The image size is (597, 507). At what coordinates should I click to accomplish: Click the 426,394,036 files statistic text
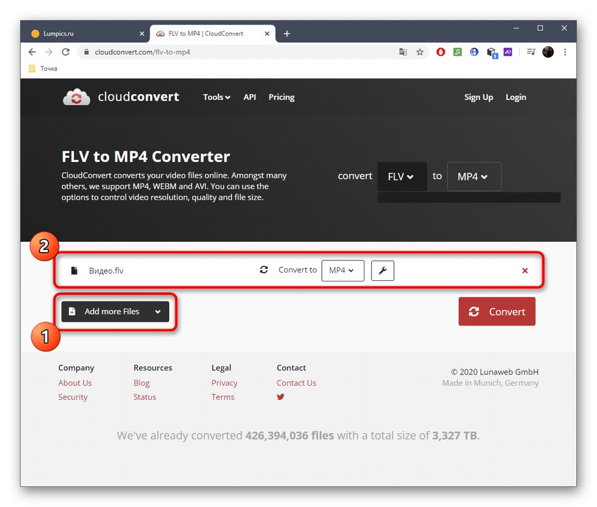point(289,435)
